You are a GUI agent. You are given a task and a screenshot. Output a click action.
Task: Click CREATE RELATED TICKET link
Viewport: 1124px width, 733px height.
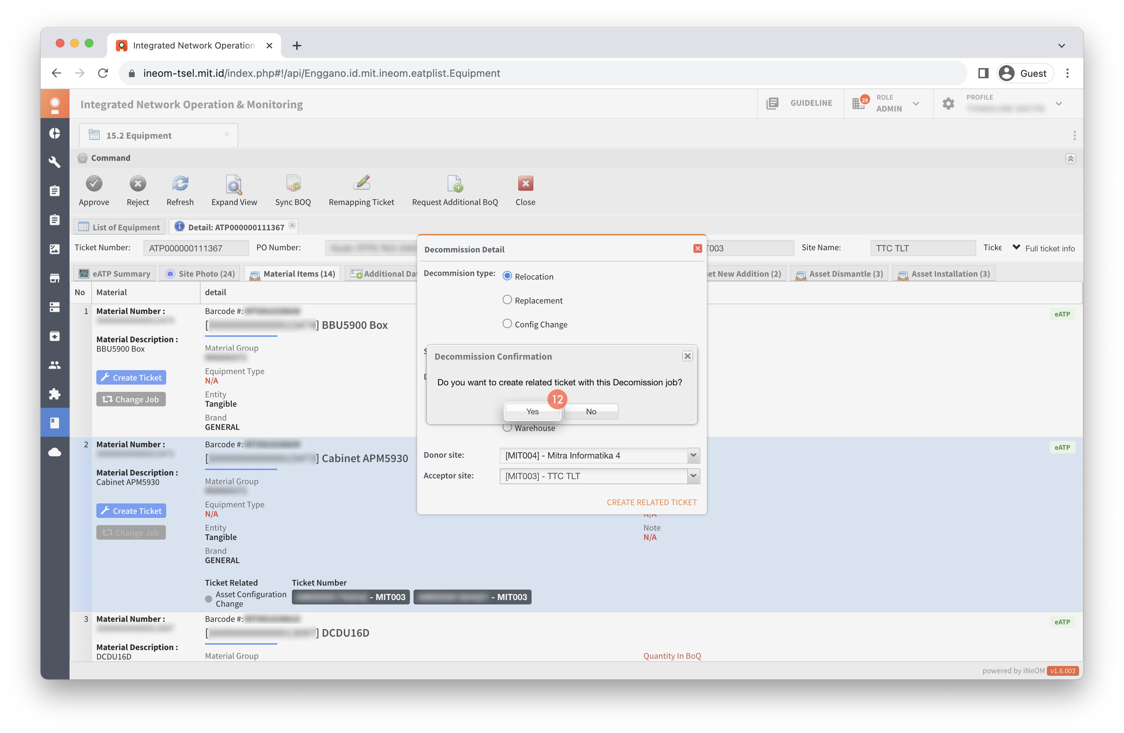pos(651,502)
